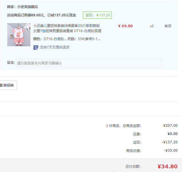Click the 3 件商品 total amount label
Image resolution: width=182 pixels, height=172 pixels.
click(x=123, y=126)
